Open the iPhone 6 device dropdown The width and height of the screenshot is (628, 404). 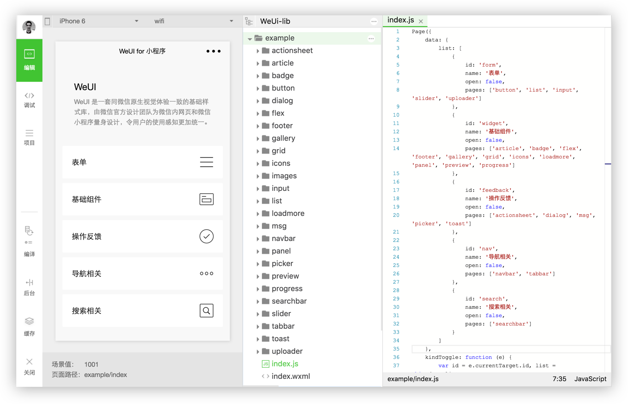pyautogui.click(x=99, y=21)
